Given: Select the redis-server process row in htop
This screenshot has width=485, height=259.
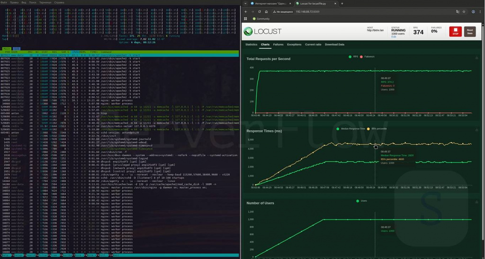Looking at the screenshot, I should click(119, 126).
